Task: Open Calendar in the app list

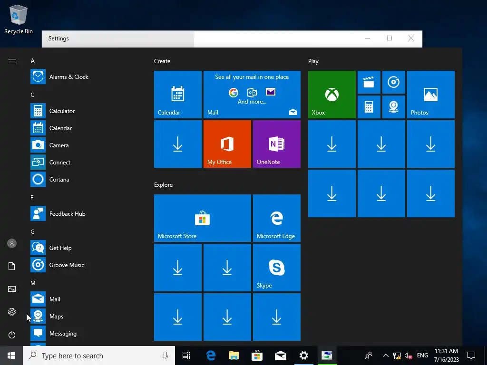Action: 84,128
